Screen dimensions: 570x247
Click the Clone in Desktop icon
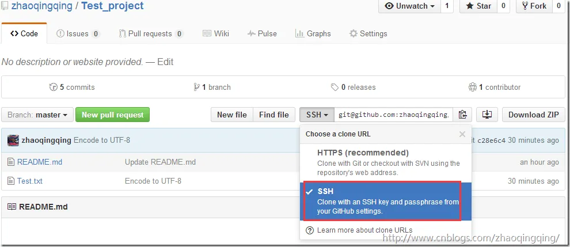(x=487, y=115)
